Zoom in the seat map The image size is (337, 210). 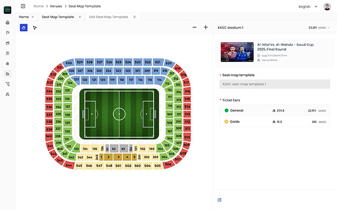[x=206, y=27]
